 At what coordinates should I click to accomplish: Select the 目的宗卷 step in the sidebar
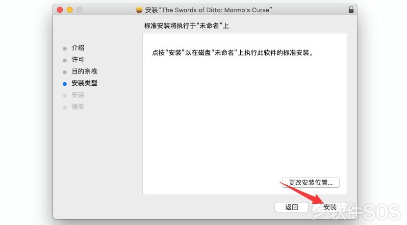coord(84,72)
